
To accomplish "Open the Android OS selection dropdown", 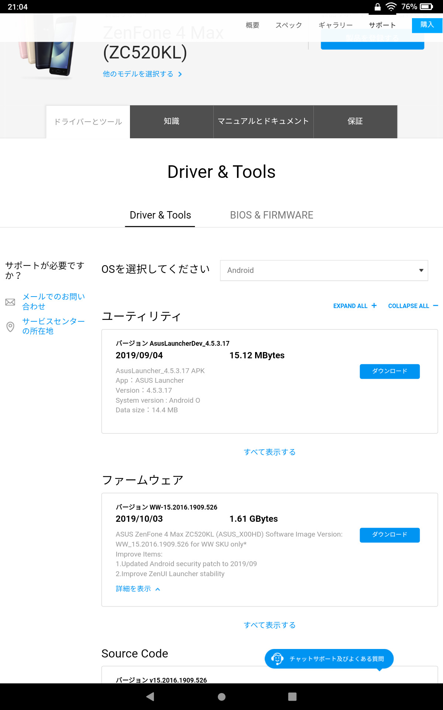I will (324, 270).
